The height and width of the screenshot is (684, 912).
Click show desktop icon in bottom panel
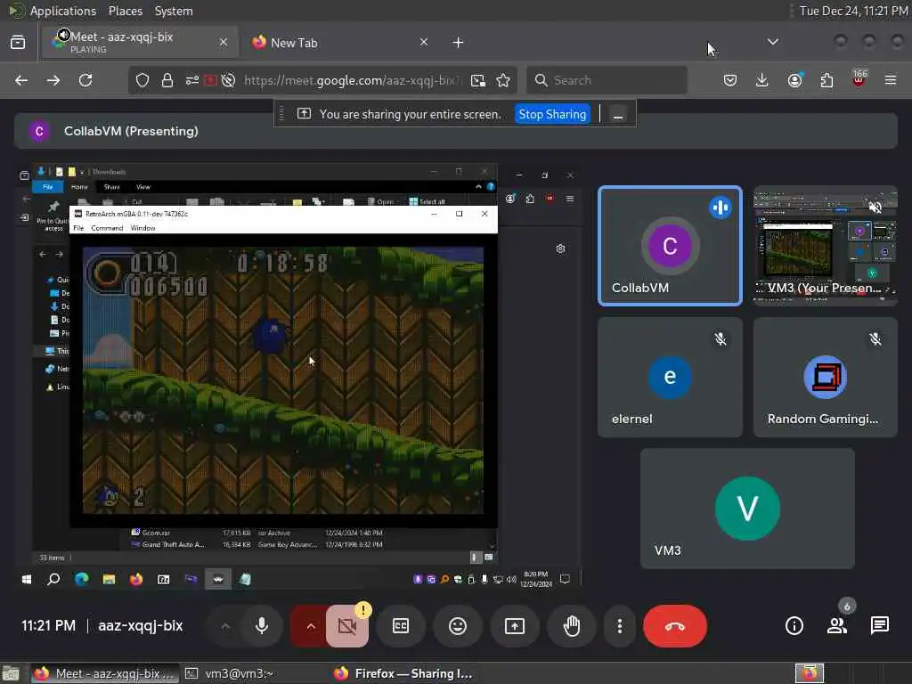pyautogui.click(x=11, y=673)
